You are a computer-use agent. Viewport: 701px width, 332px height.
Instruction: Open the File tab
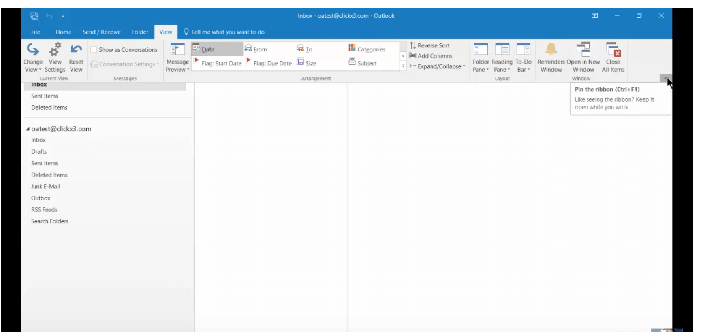pos(36,32)
